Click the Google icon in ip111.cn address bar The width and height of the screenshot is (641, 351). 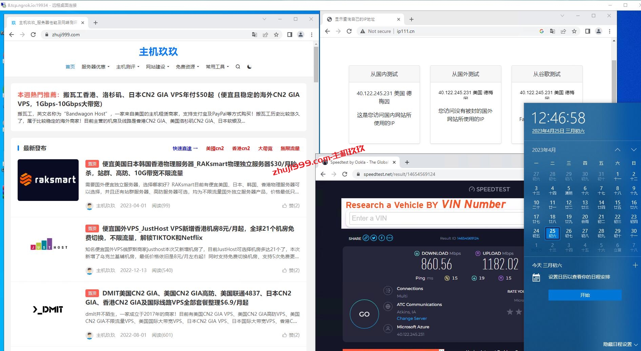pyautogui.click(x=542, y=31)
